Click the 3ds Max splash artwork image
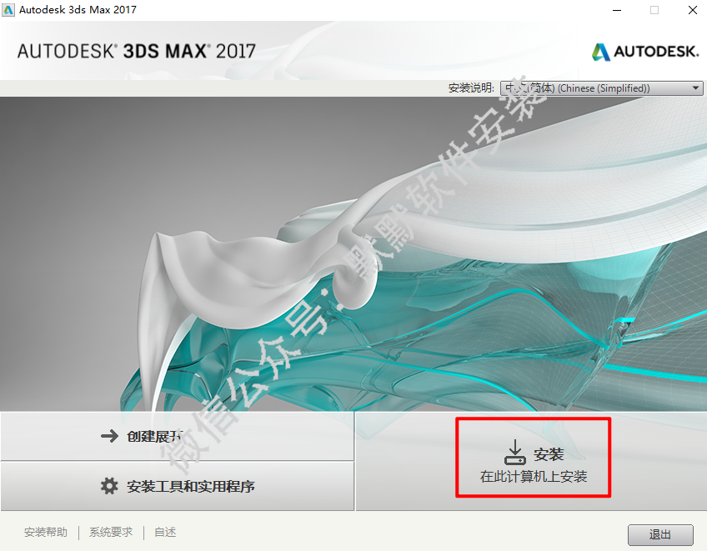 coord(353,254)
